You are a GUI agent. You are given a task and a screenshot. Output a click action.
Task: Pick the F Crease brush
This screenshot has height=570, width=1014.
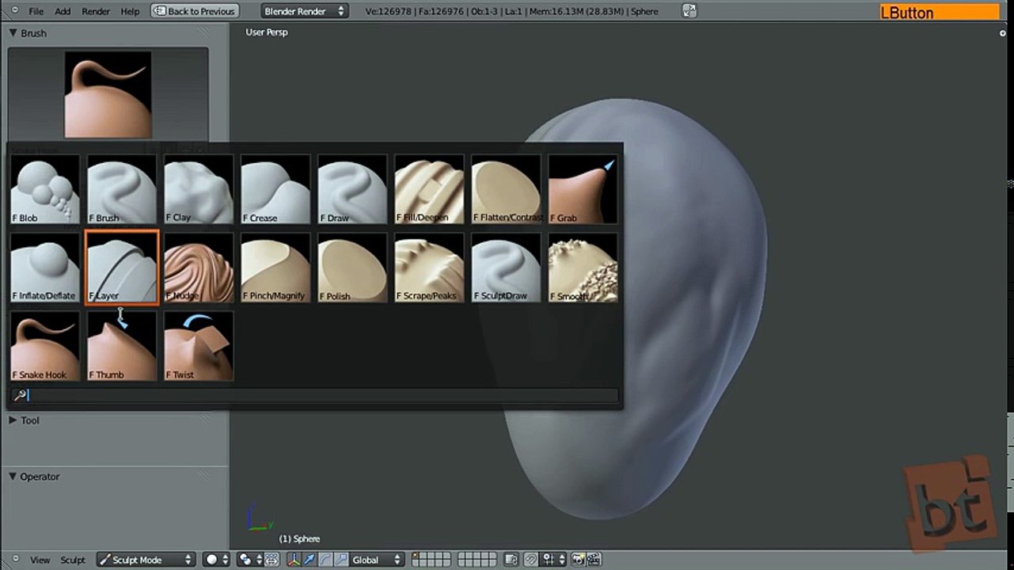tap(275, 189)
